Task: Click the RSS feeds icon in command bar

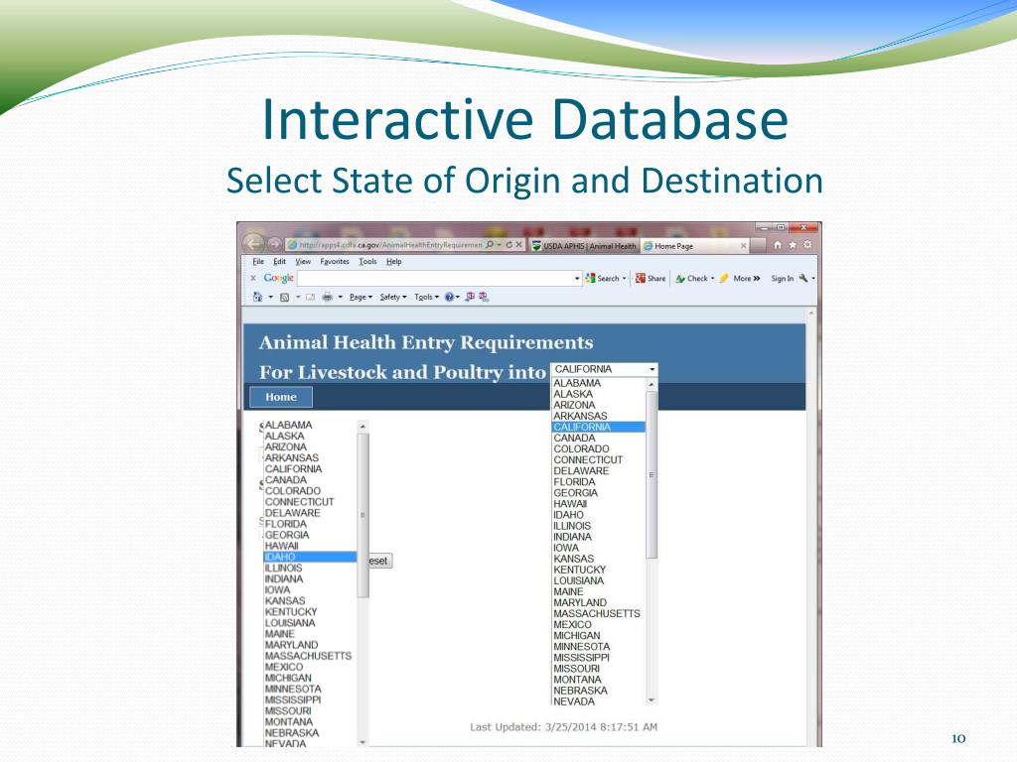Action: pos(284,297)
